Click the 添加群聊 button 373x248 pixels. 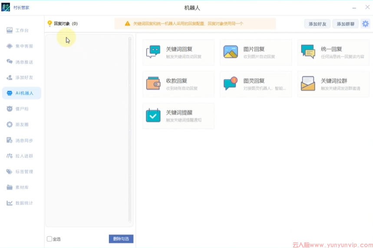click(x=345, y=24)
